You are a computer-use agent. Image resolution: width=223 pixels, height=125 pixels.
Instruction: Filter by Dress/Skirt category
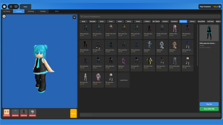202,21
